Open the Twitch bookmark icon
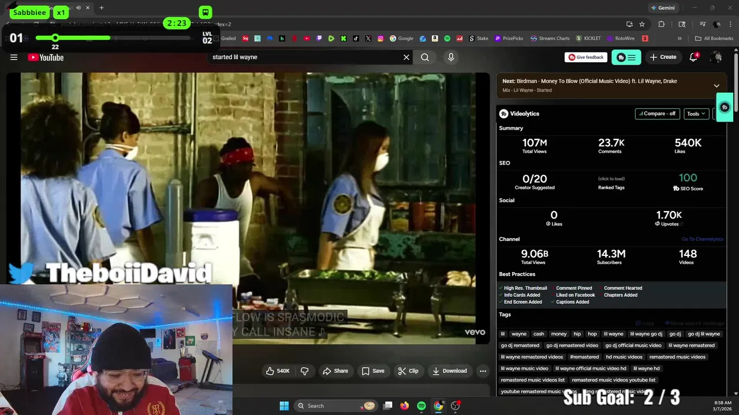The height and width of the screenshot is (415, 739). (319, 39)
